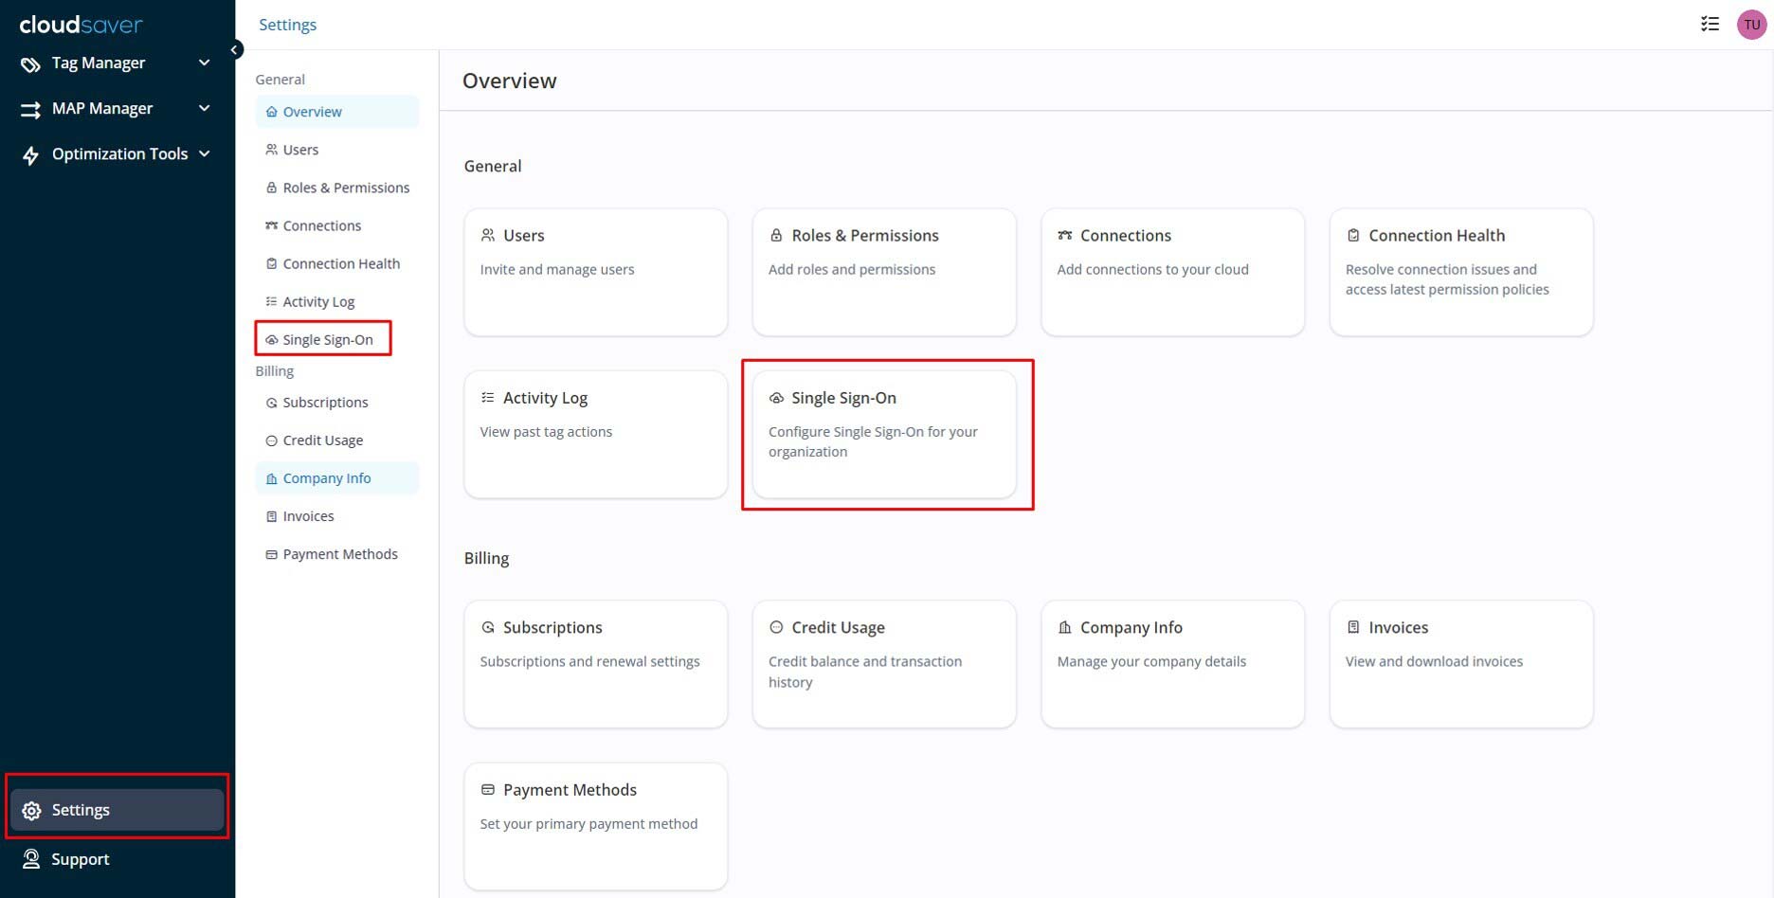Click the cloudsaver logo
This screenshot has width=1774, height=898.
81,25
